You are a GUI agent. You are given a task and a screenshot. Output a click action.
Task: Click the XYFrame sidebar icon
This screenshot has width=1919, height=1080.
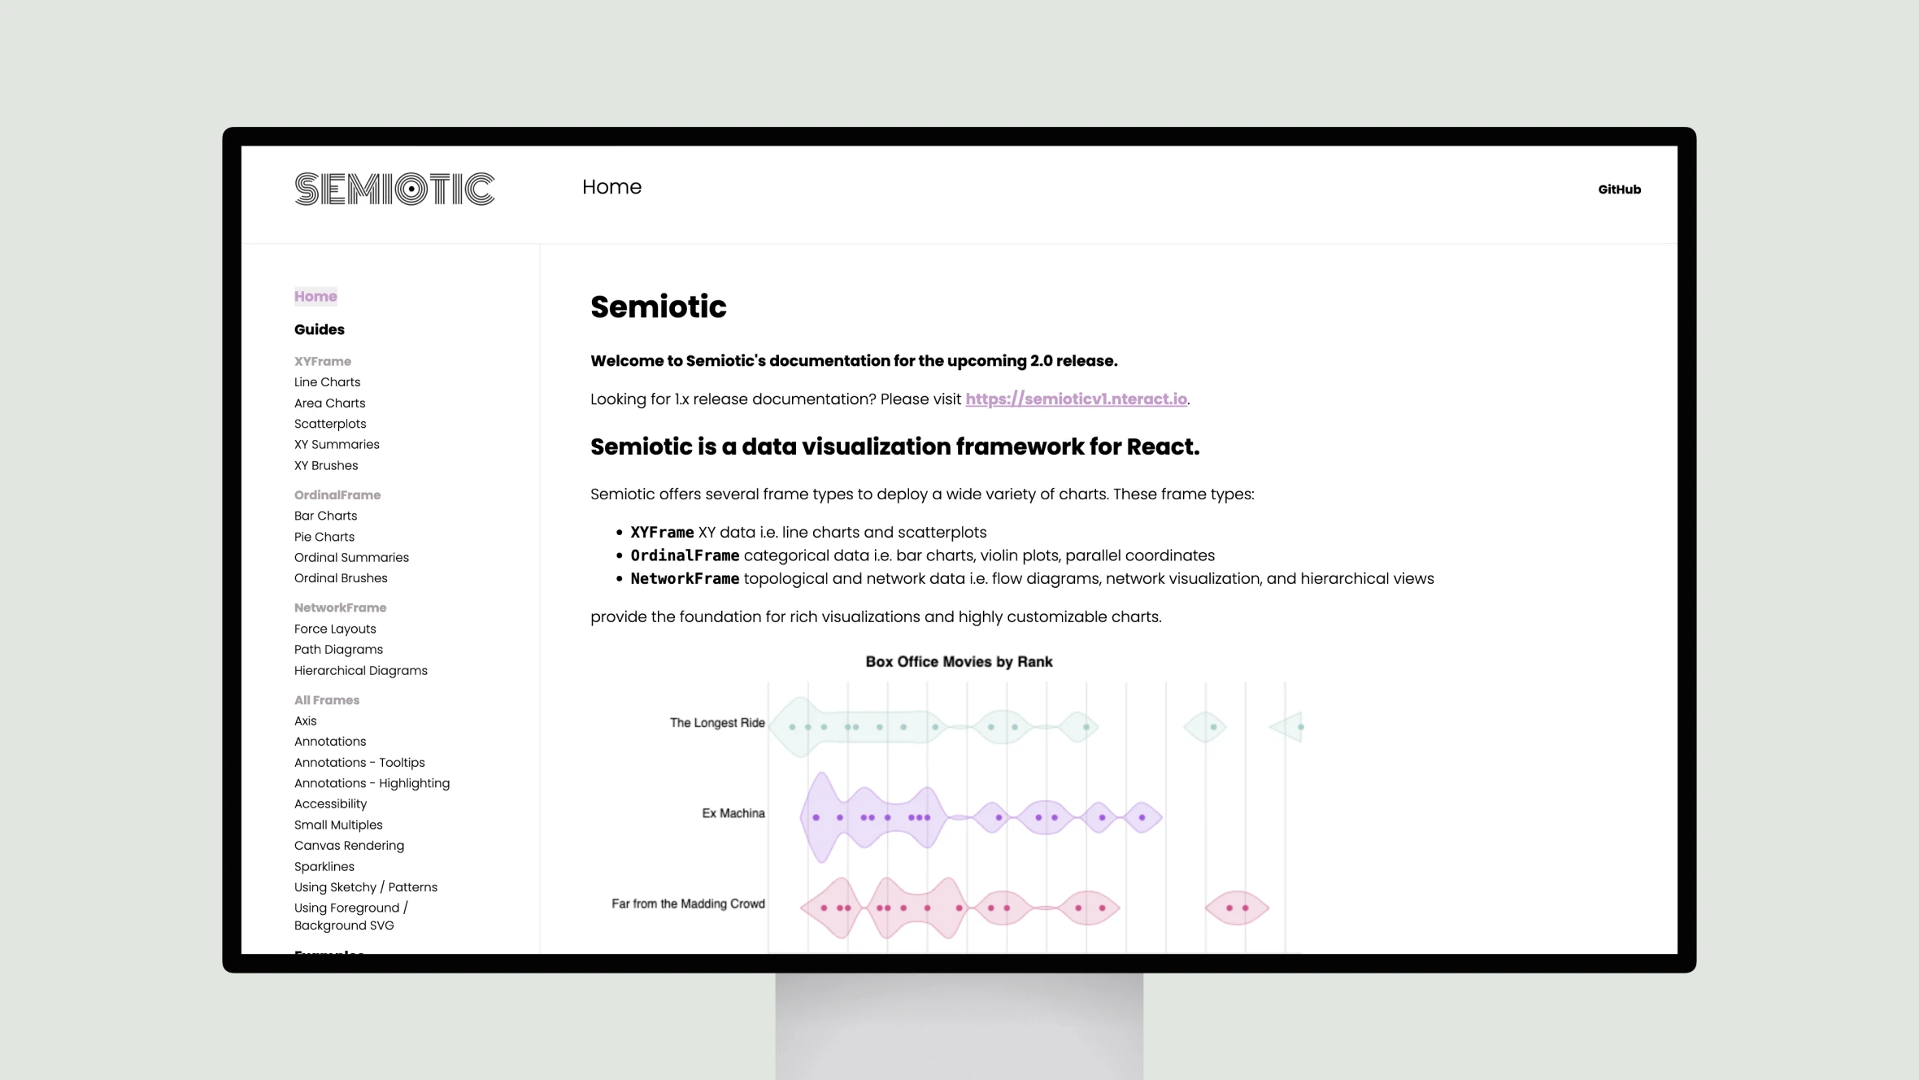pyautogui.click(x=321, y=360)
